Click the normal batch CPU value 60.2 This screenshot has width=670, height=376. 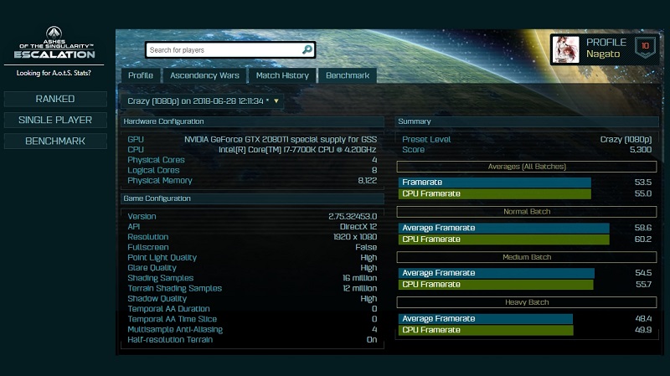point(643,240)
